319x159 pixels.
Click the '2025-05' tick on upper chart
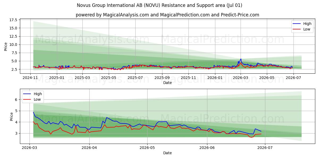[x=109, y=78]
